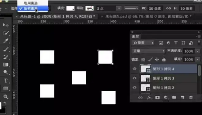Open Layers panel flyout menu
202x115 pixels.
[x=199, y=37]
